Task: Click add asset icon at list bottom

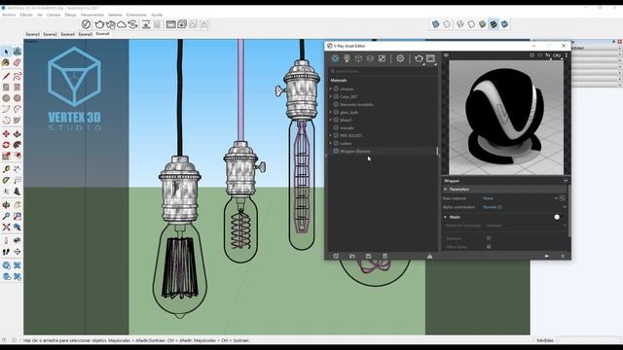Action: (336, 257)
